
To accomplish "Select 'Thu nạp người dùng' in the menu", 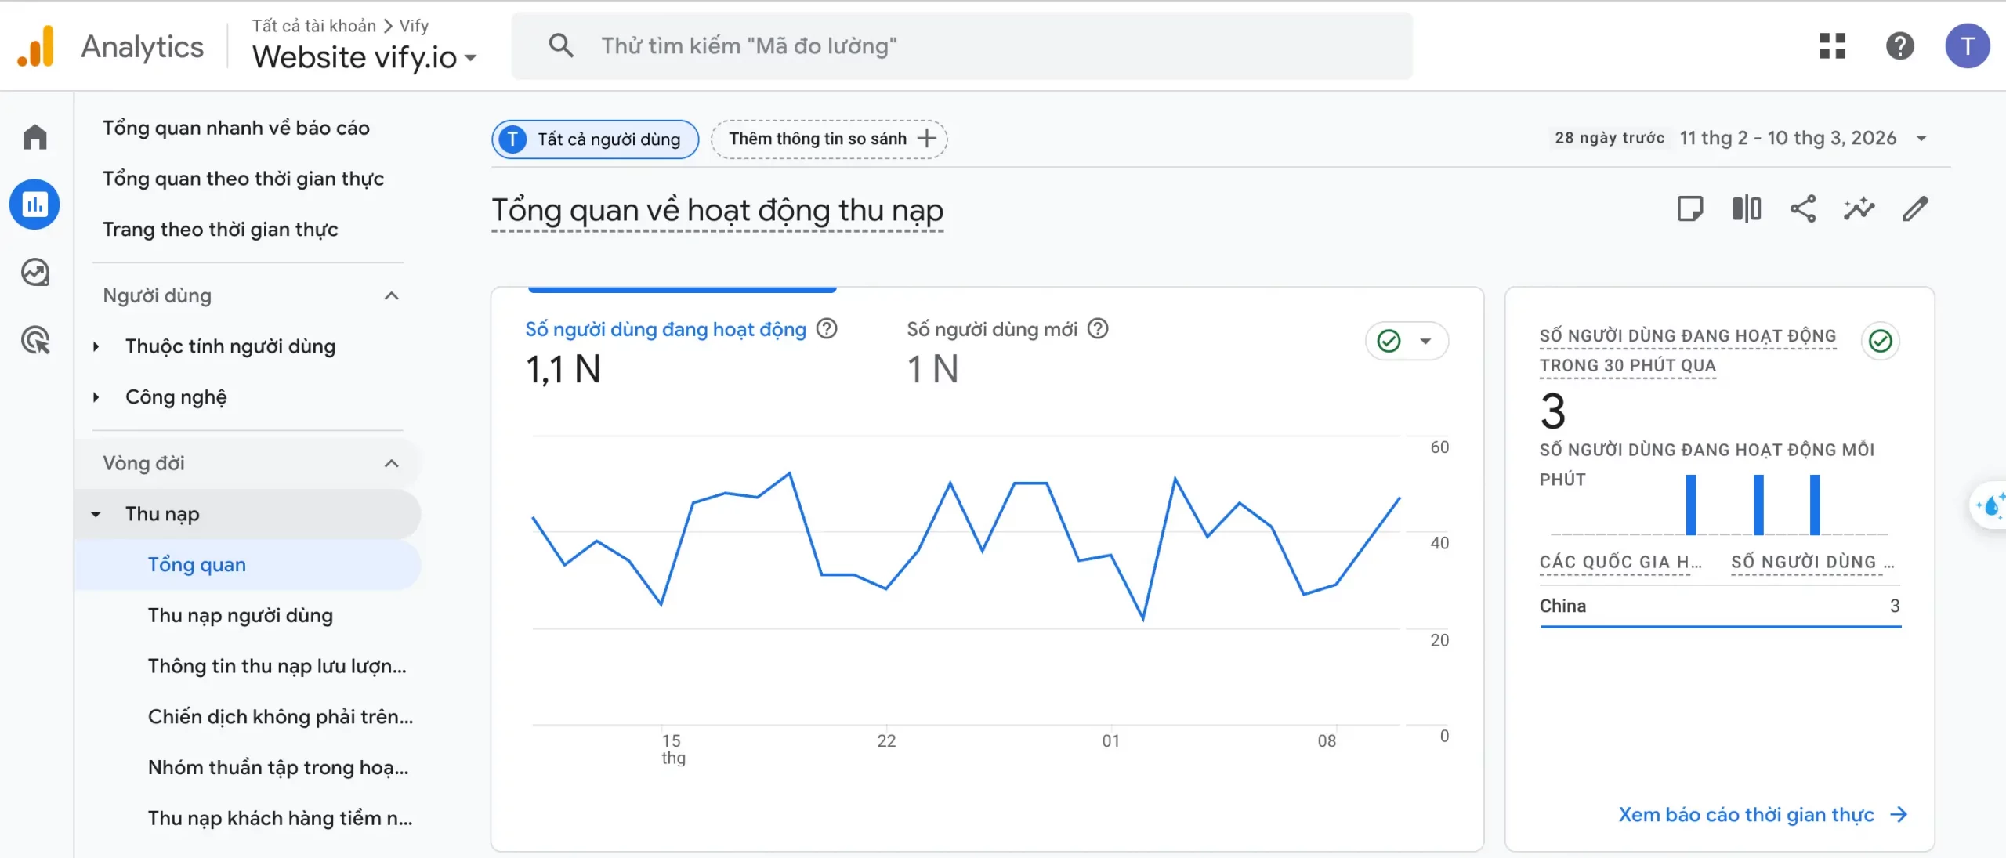I will click(240, 615).
